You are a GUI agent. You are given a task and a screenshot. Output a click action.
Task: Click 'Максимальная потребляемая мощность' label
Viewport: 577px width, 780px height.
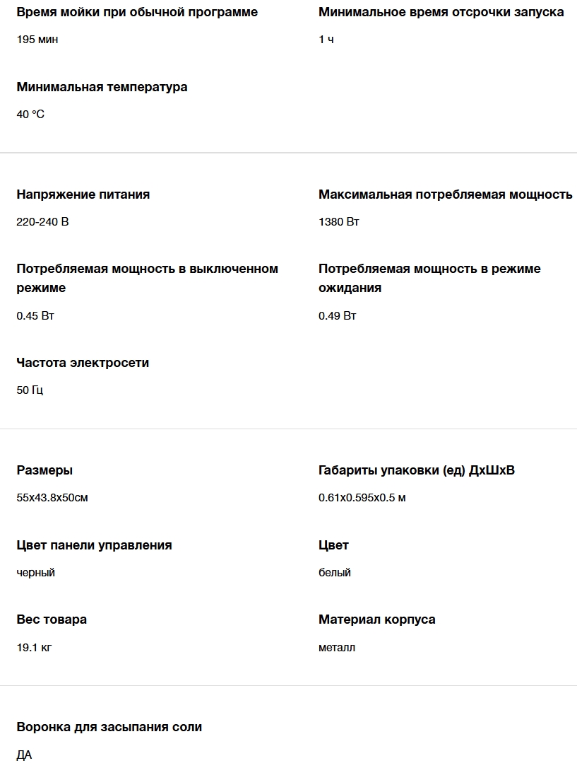click(445, 194)
